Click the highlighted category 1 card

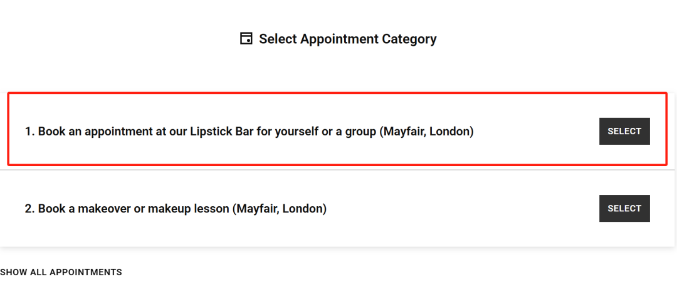point(337,129)
